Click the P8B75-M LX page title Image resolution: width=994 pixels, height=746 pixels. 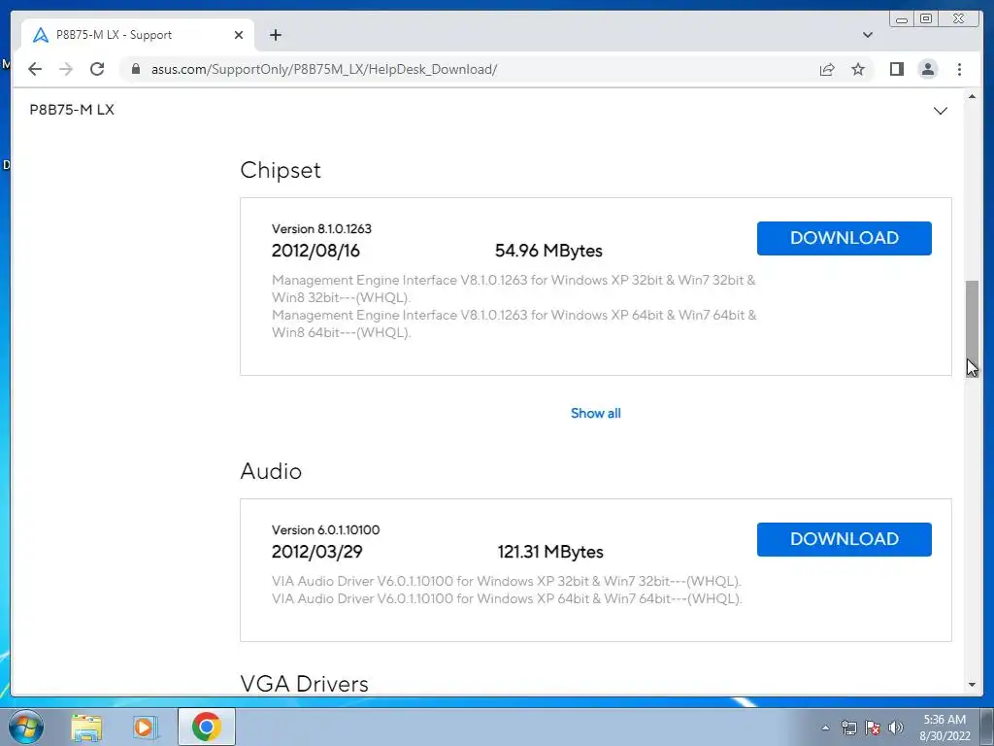(72, 110)
